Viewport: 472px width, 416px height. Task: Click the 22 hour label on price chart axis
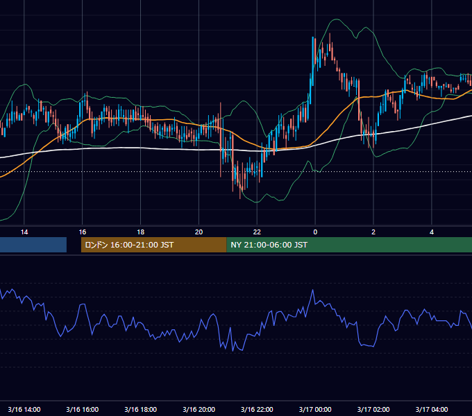click(257, 232)
